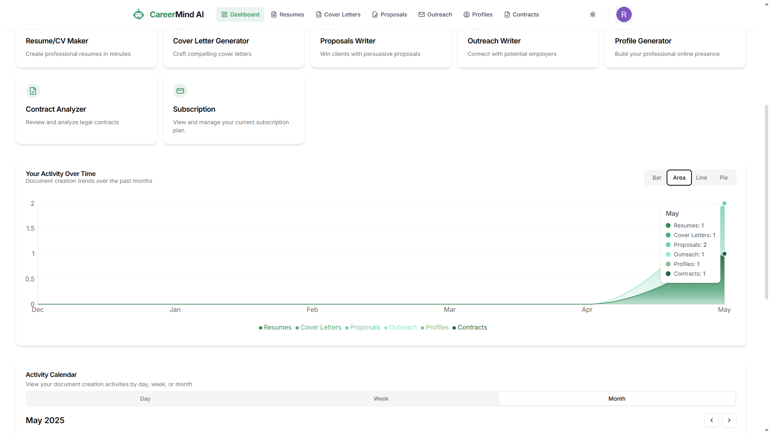Screen dimensions: 771x434
Task: Go to the next calendar month
Action: tap(729, 420)
